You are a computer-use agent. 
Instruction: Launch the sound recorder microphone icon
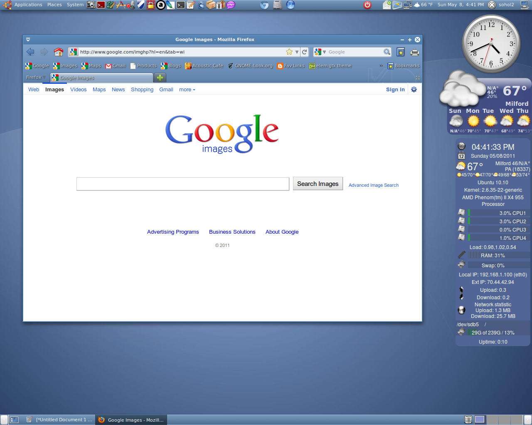(131, 5)
